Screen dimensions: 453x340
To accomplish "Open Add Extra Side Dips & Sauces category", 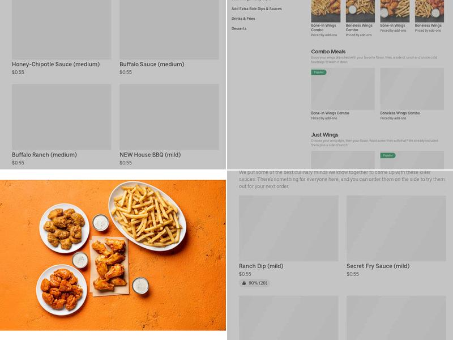I will tap(257, 9).
